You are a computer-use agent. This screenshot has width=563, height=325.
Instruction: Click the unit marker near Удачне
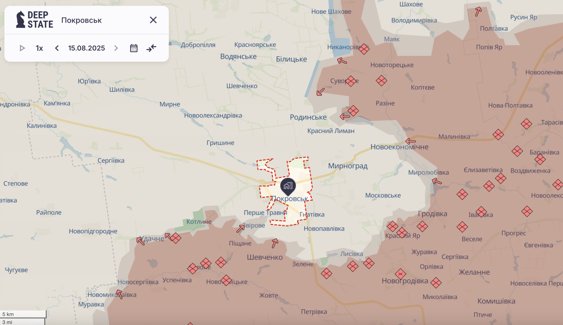click(x=176, y=238)
